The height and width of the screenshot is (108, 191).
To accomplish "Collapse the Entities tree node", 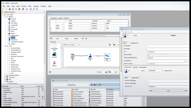I will [x=5, y=17].
